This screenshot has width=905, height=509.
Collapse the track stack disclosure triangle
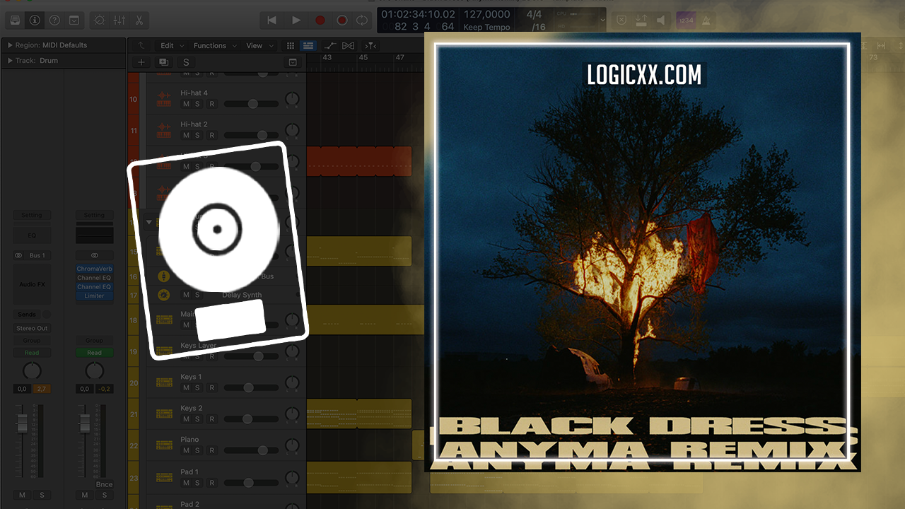[148, 222]
